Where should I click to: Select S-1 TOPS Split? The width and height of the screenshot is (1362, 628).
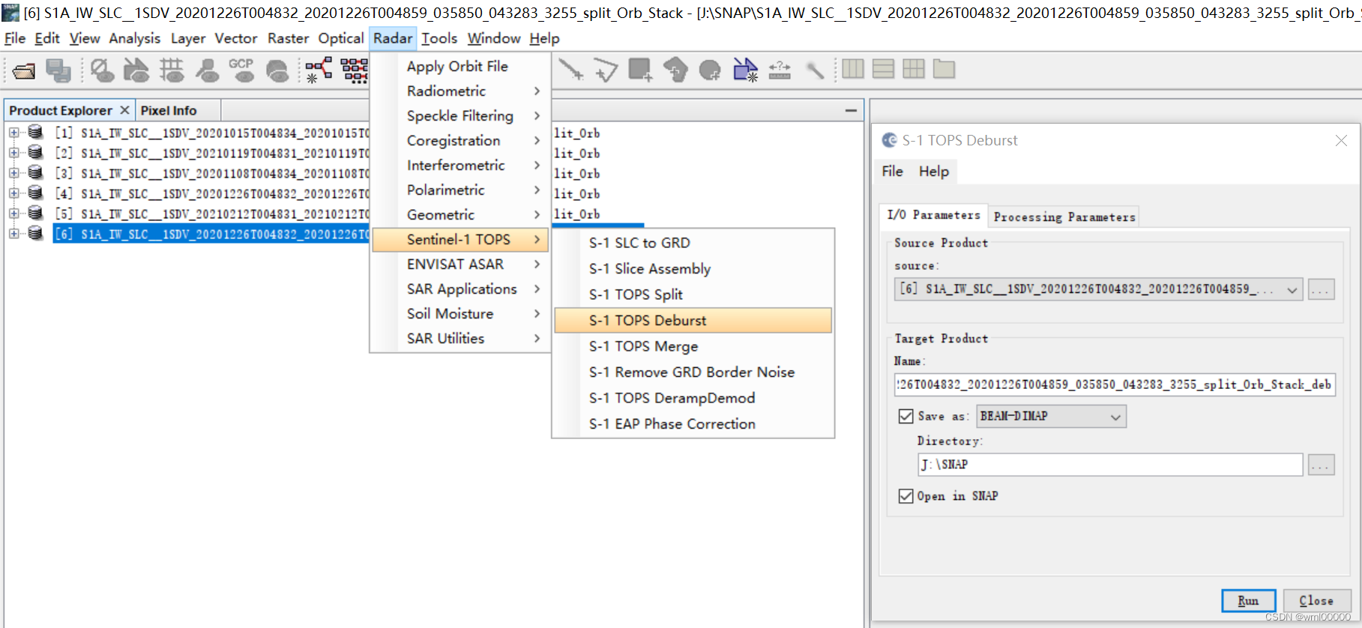(693, 295)
